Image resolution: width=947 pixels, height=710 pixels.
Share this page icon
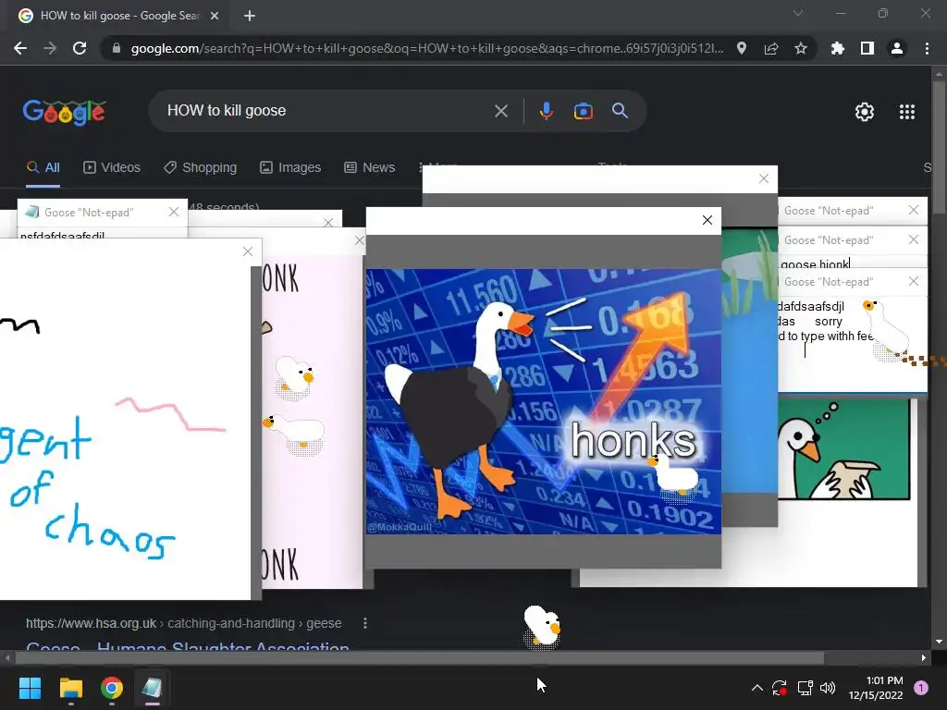pos(771,48)
